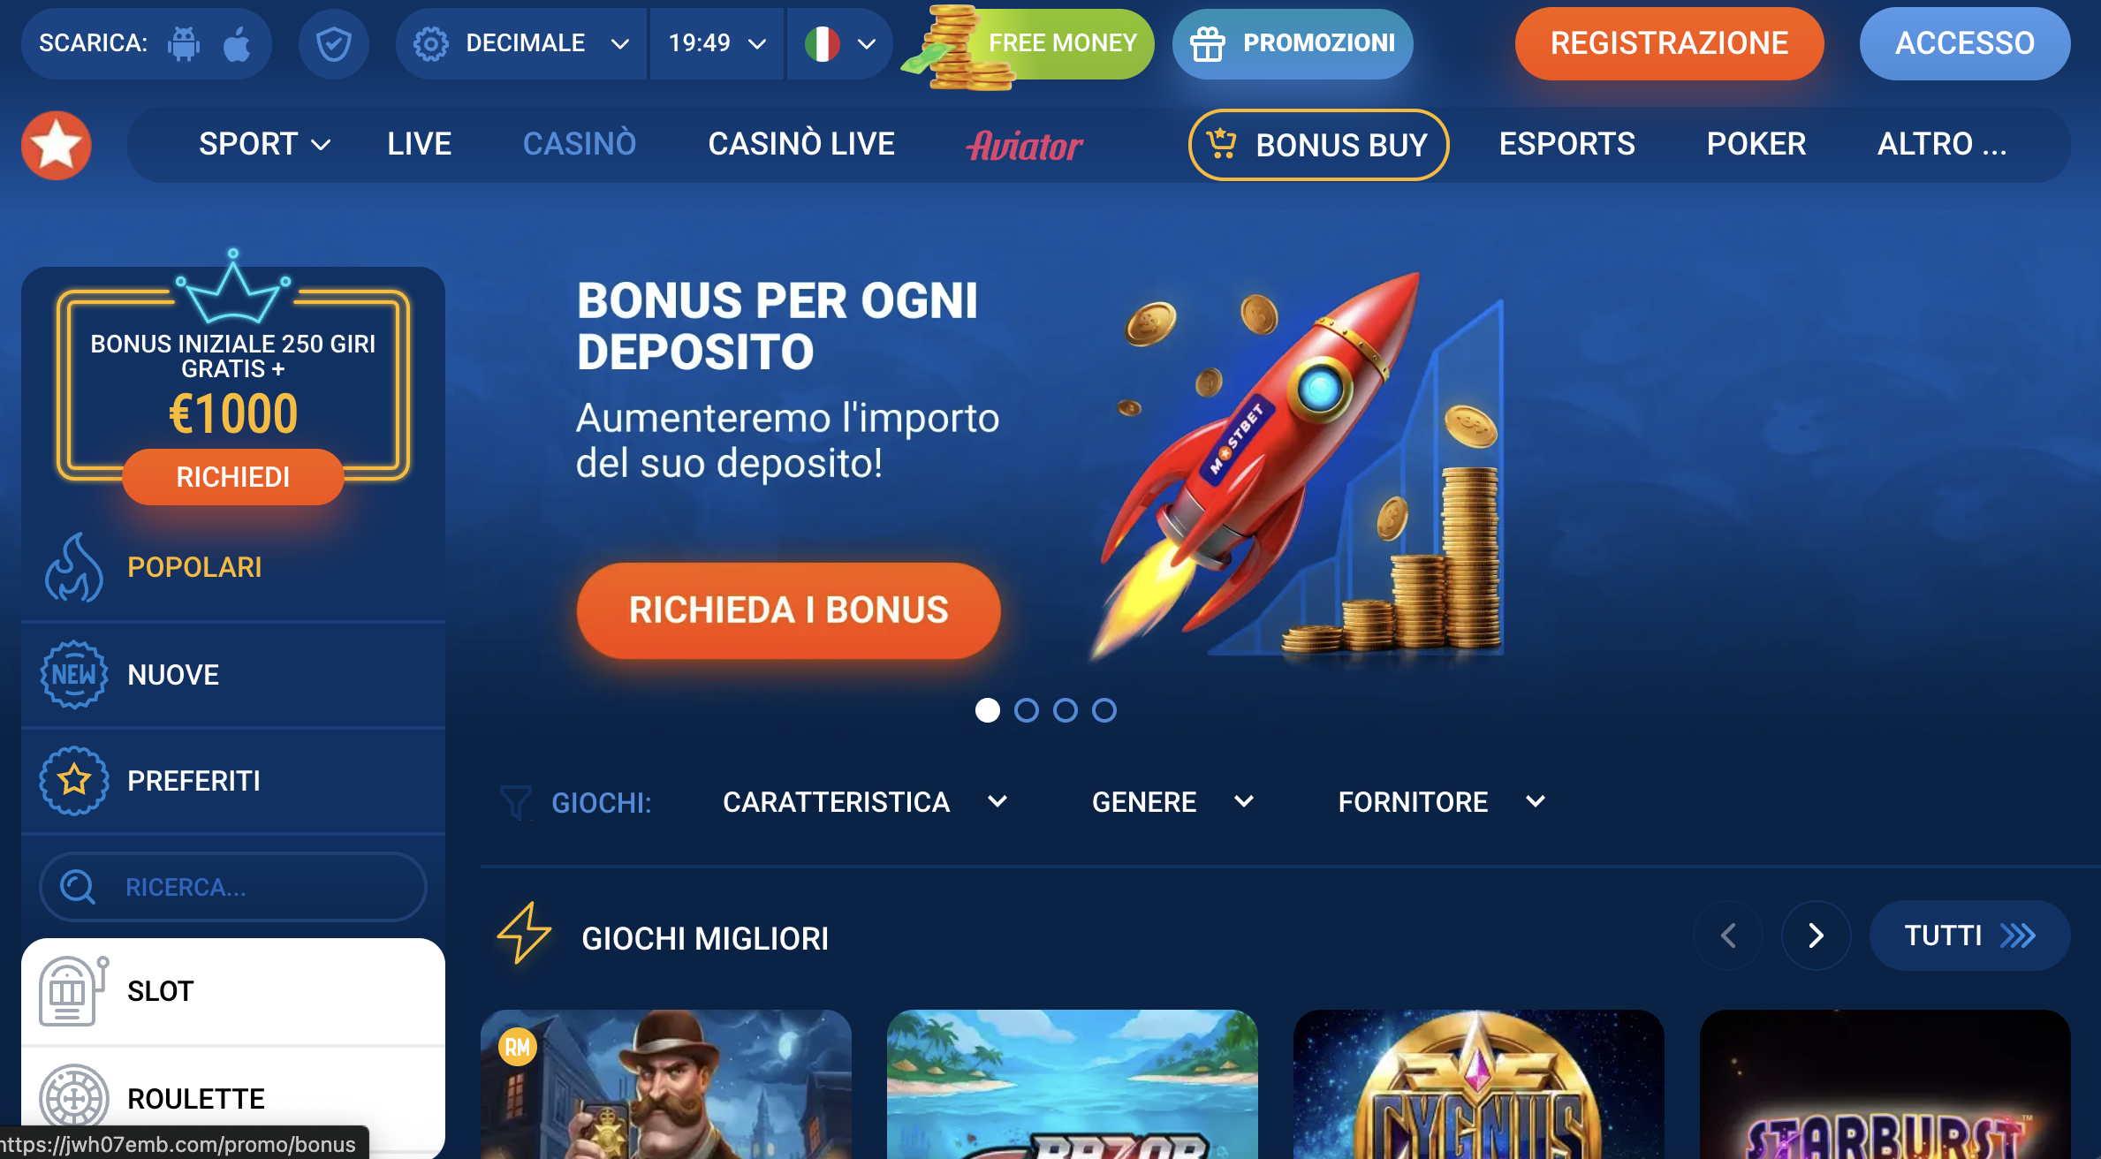Jump to the fourth banner slide
The height and width of the screenshot is (1159, 2101).
[x=1104, y=710]
